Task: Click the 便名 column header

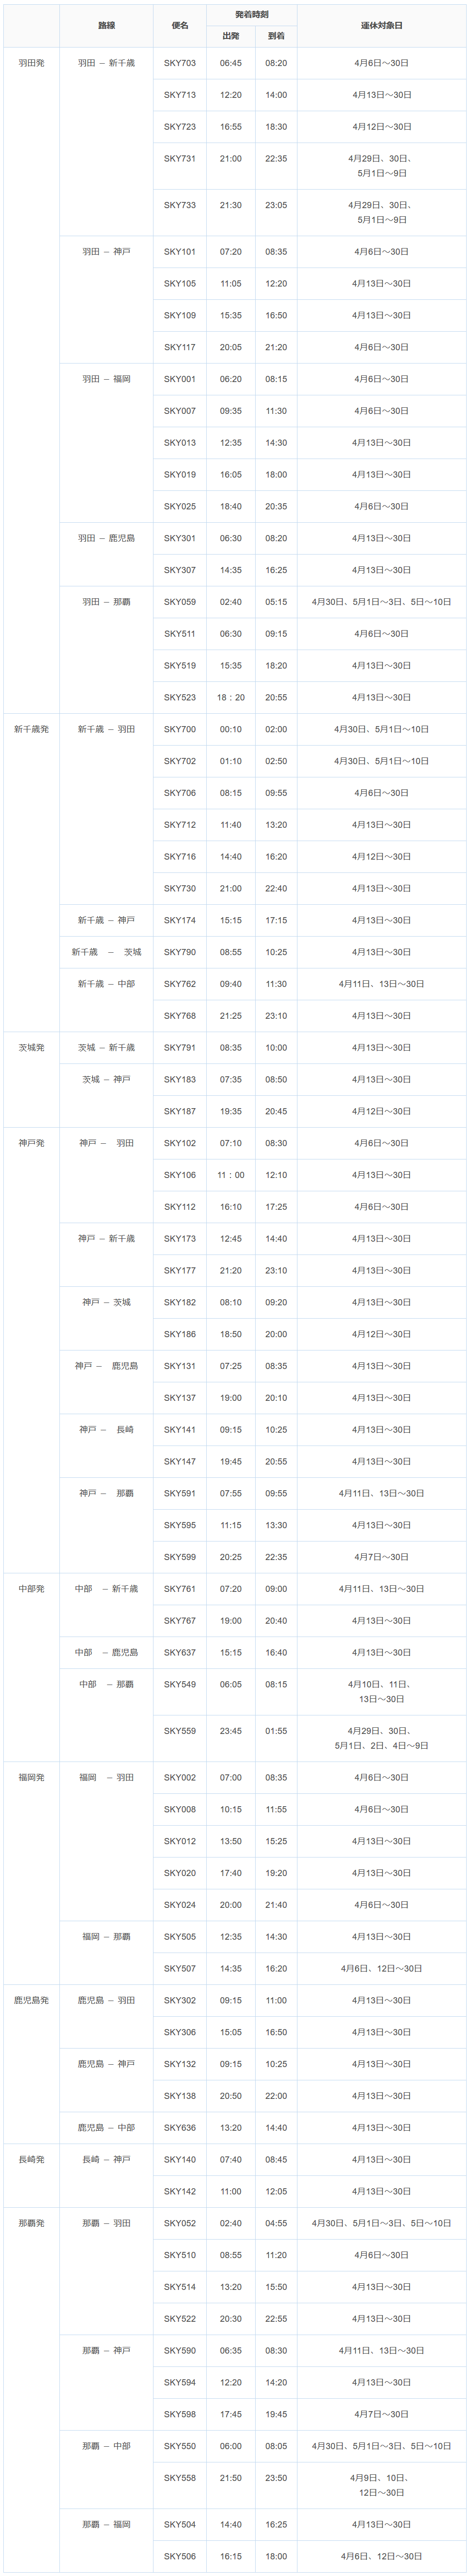Action: (180, 25)
